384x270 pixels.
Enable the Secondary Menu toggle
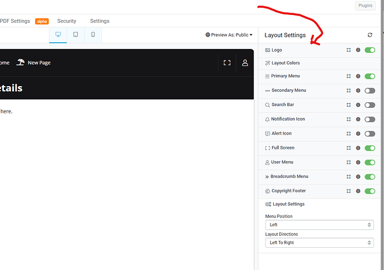pyautogui.click(x=370, y=91)
